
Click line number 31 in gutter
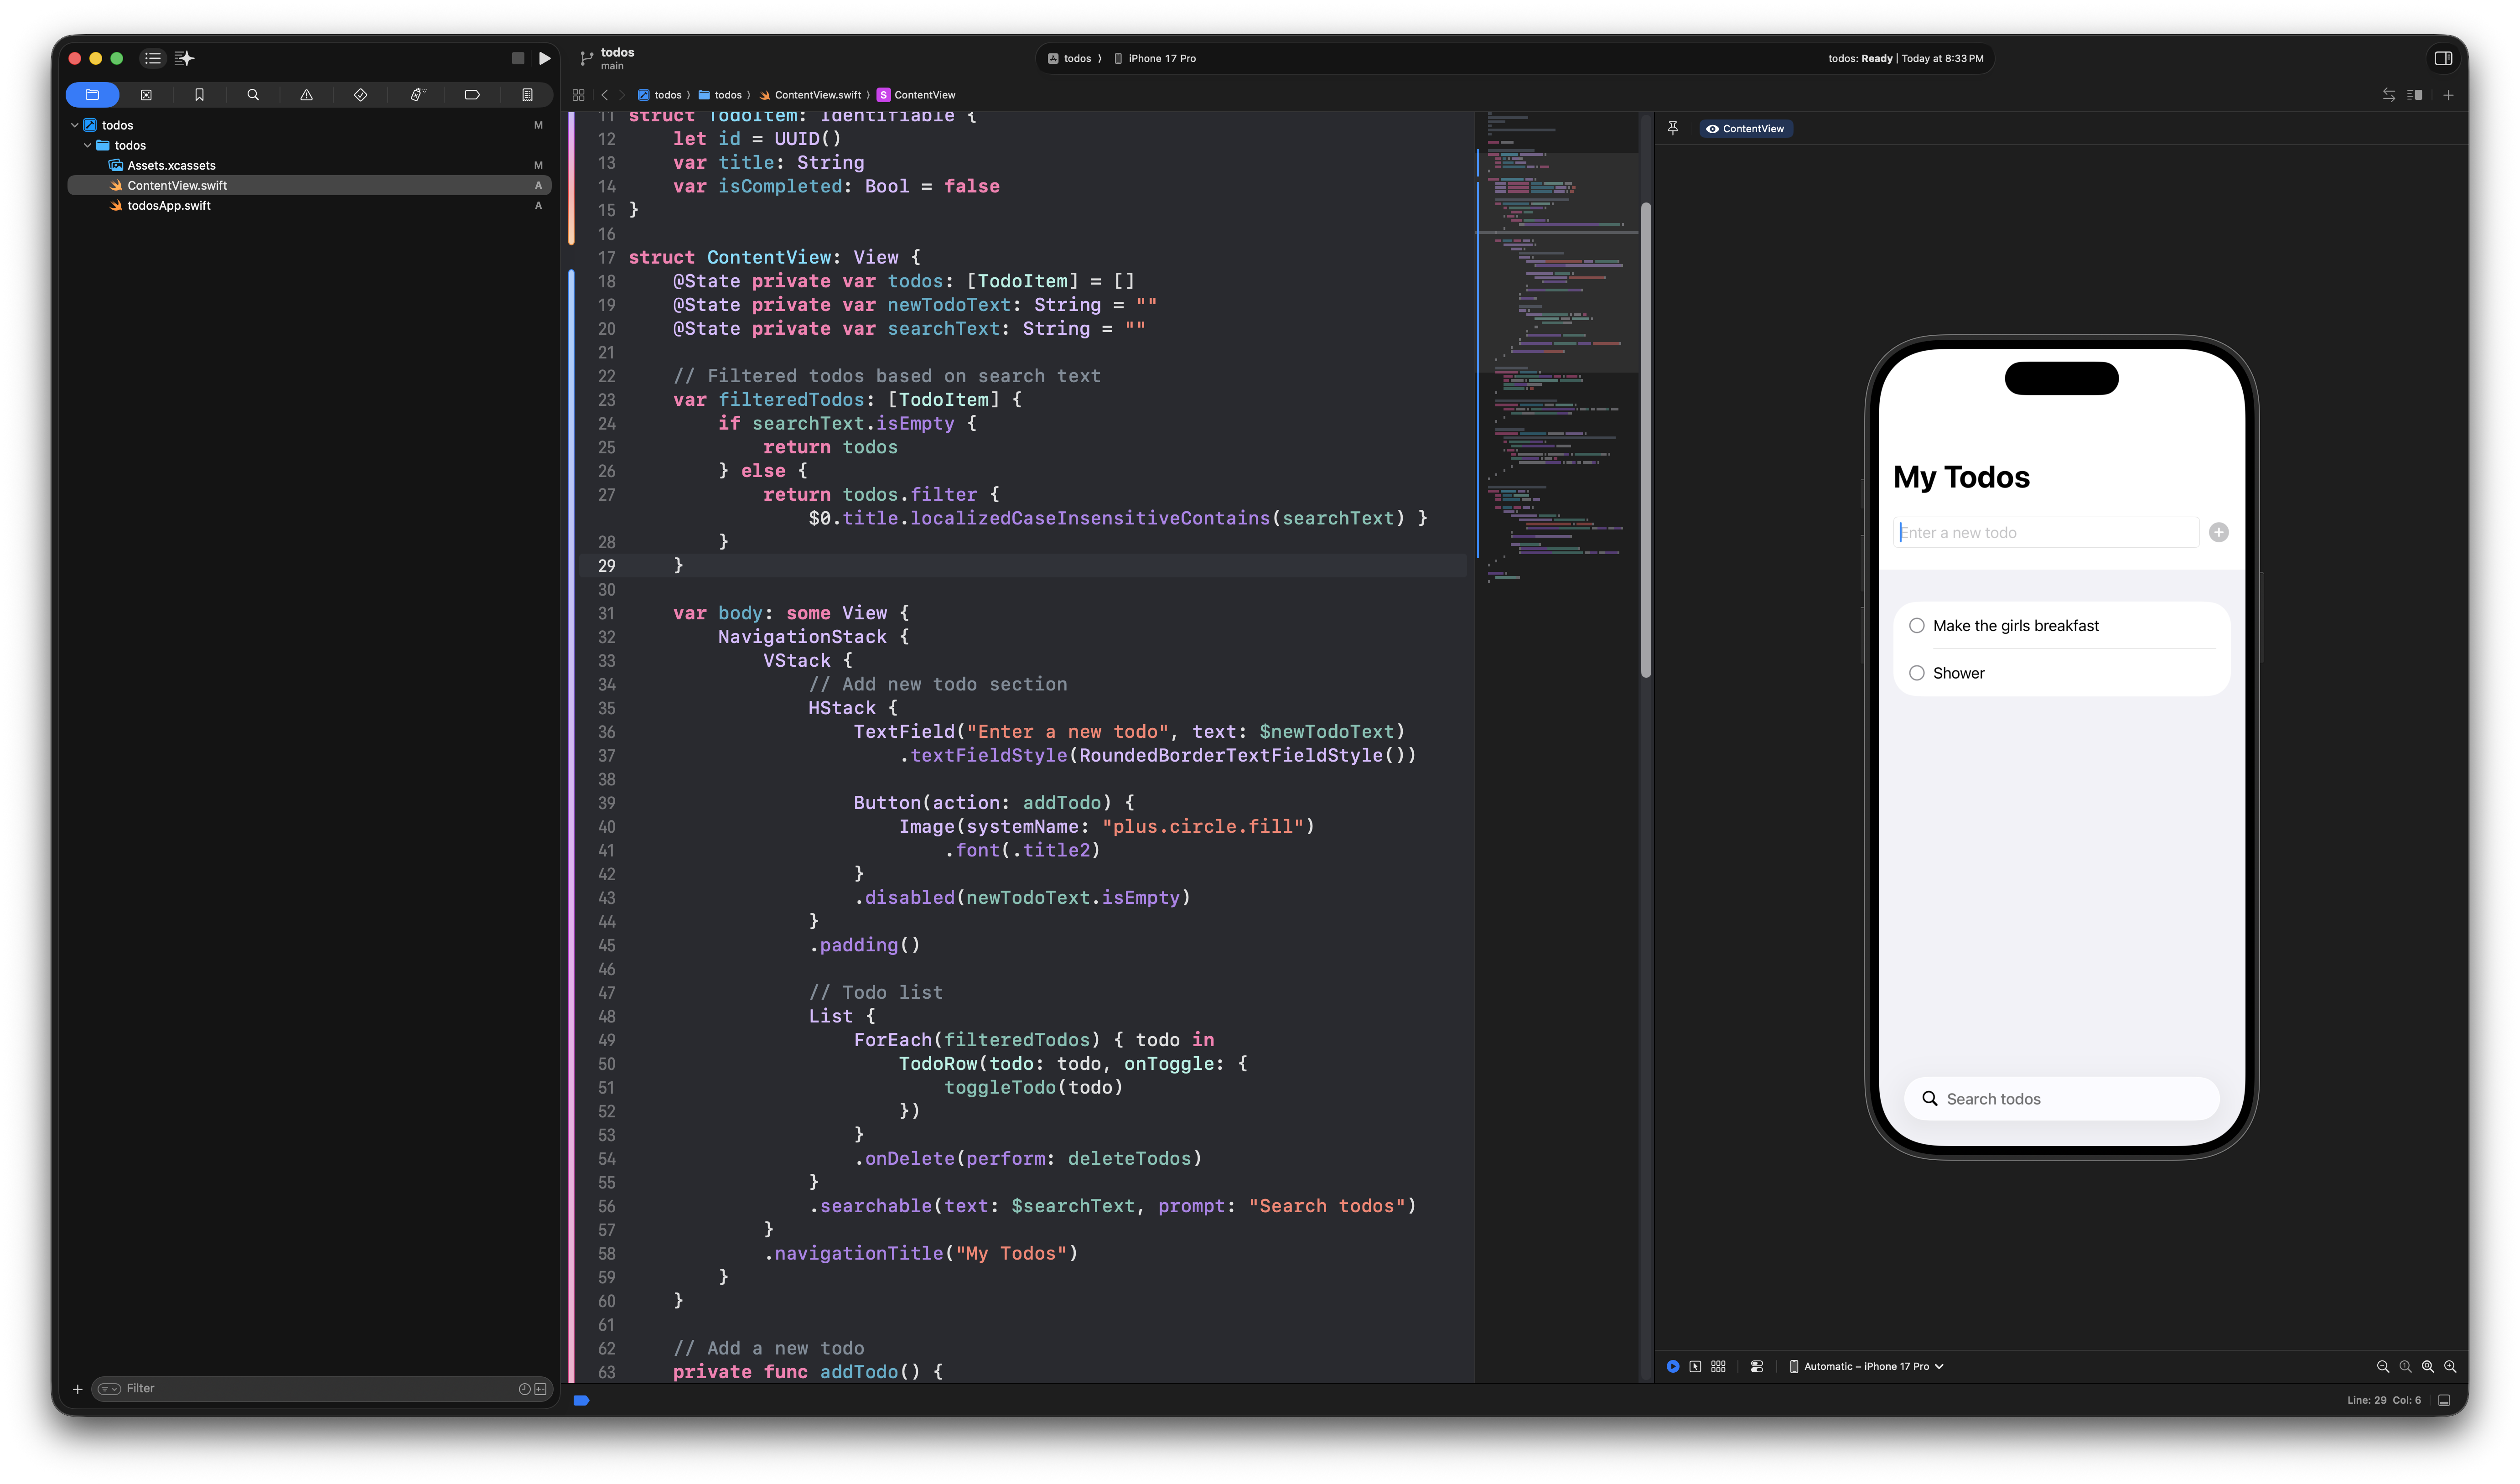pos(607,614)
